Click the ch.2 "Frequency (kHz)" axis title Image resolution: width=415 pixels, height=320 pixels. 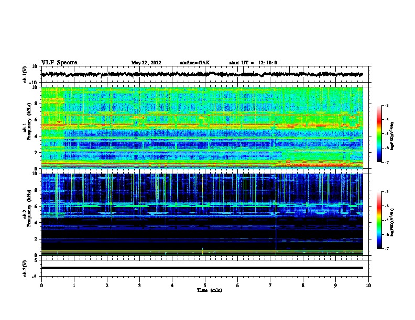[29, 208]
